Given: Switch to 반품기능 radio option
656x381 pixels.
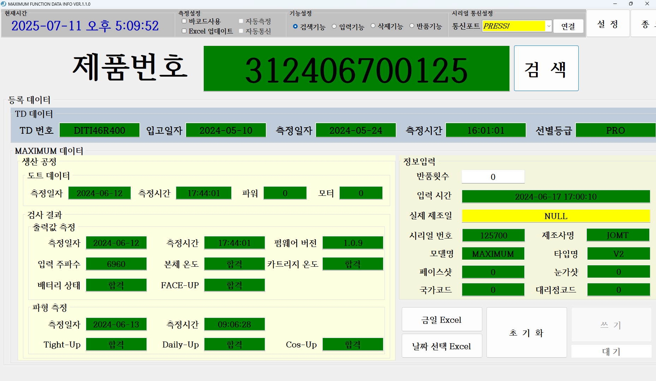Looking at the screenshot, I should coord(412,26).
